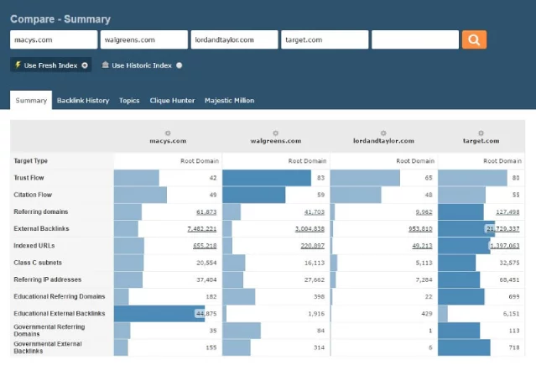Click the External Backlinks row label
This screenshot has width=536, height=381.
41,228
